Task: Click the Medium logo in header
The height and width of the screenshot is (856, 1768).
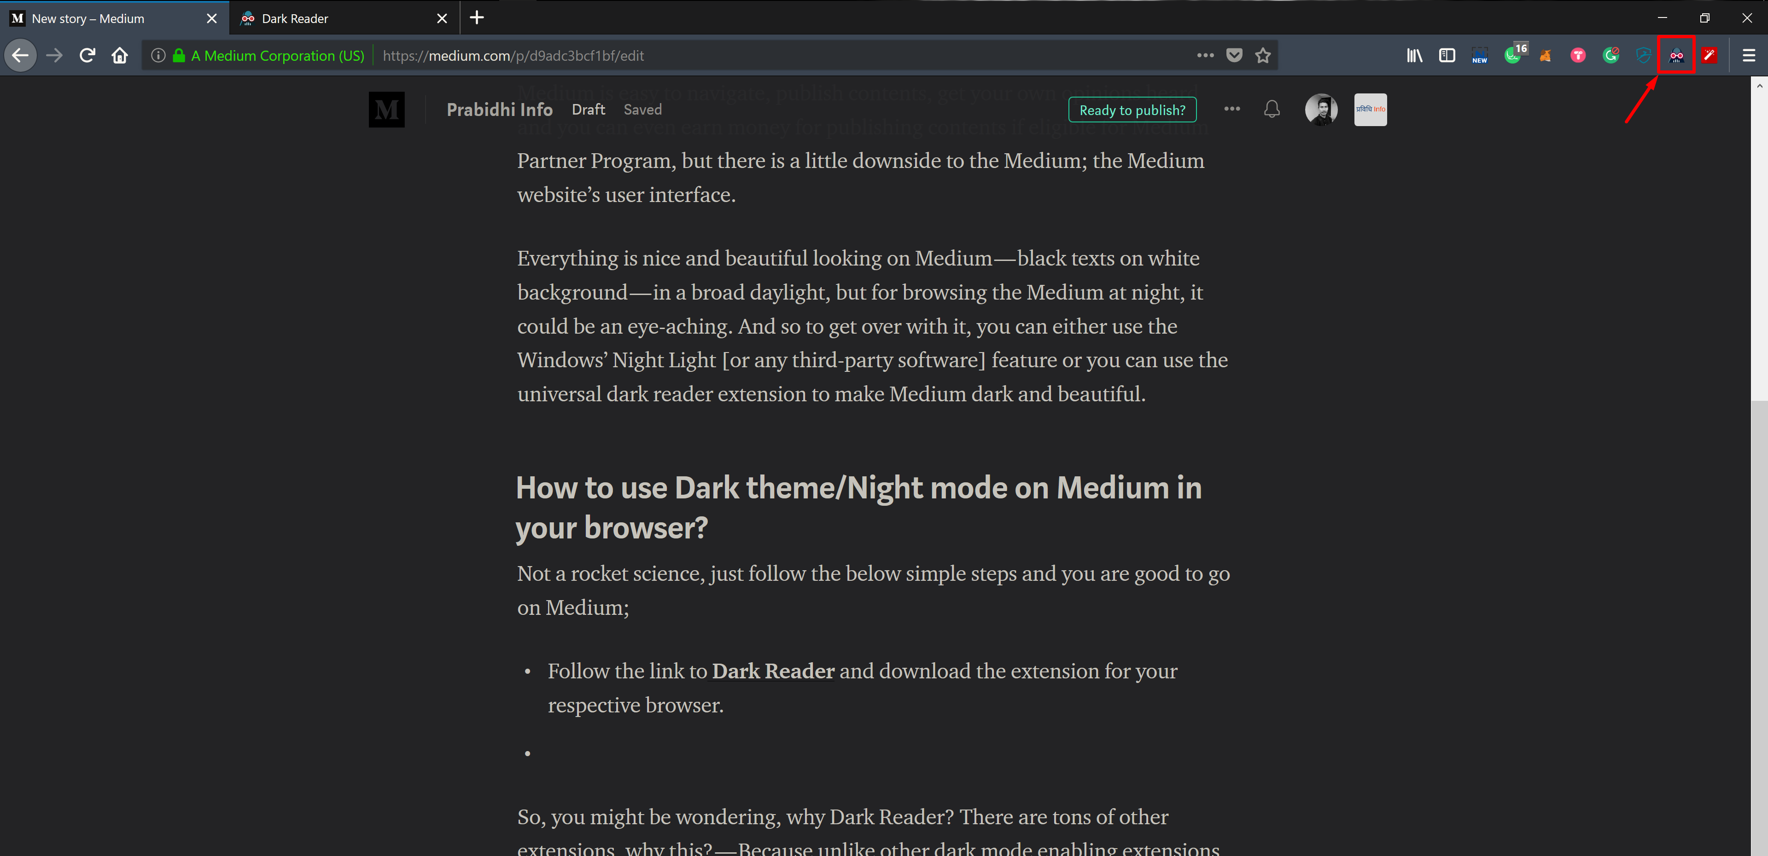Action: coord(386,110)
